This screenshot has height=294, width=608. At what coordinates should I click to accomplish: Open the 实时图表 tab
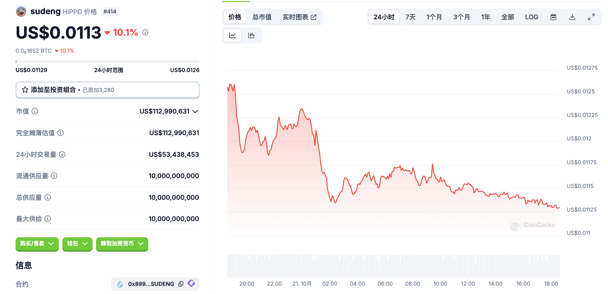299,17
